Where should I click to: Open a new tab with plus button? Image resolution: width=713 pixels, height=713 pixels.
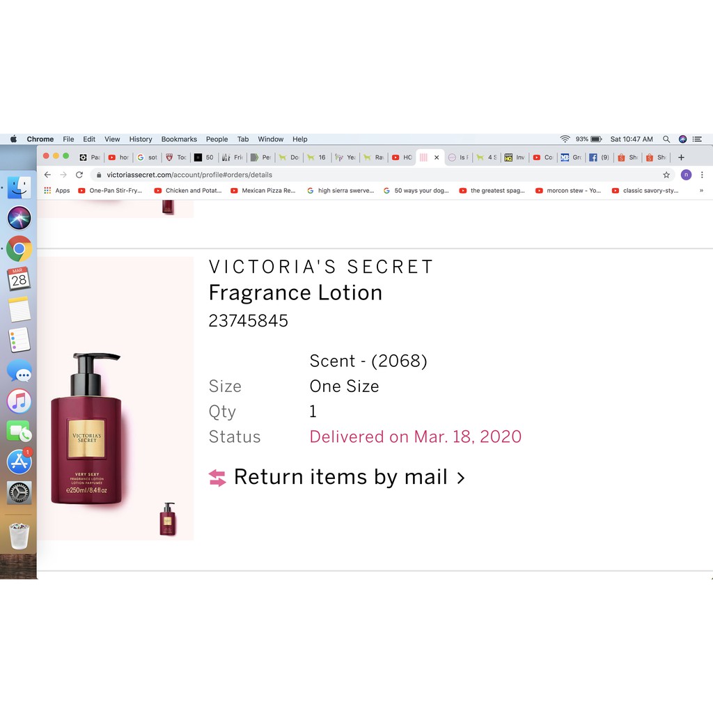[x=681, y=157]
